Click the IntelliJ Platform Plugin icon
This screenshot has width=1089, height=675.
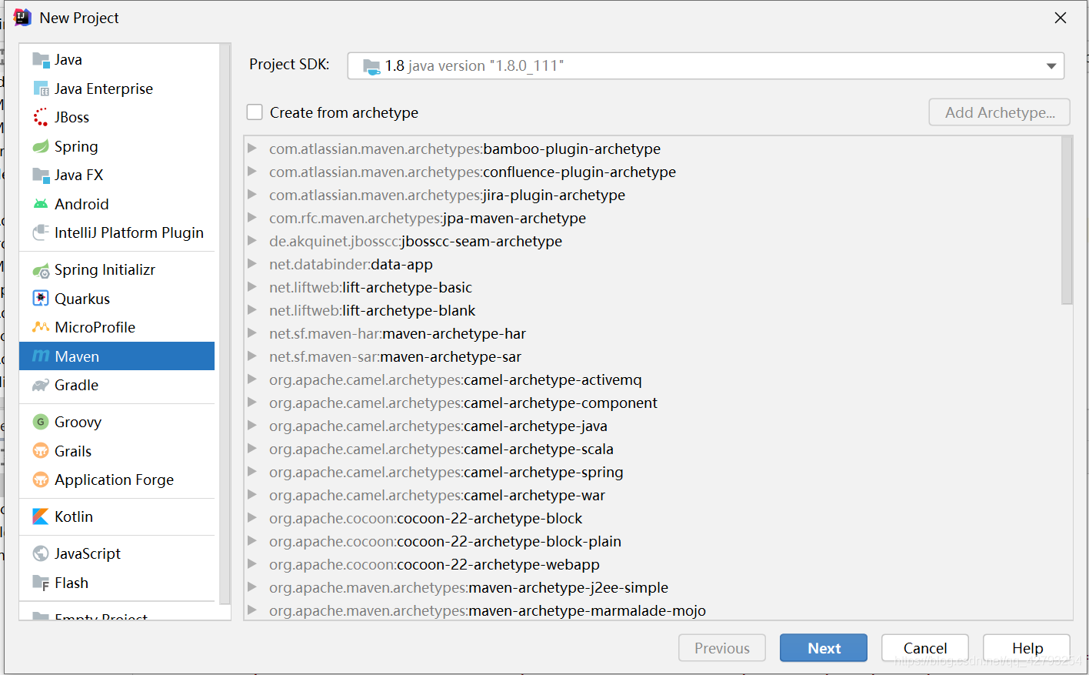41,233
